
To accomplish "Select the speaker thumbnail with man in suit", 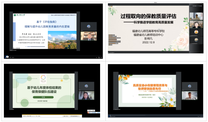I will pos(89,36).
